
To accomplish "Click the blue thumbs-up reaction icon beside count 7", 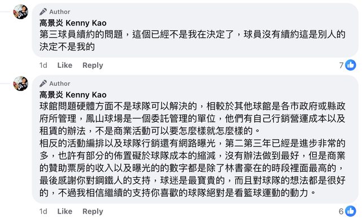I will pos(351,65).
